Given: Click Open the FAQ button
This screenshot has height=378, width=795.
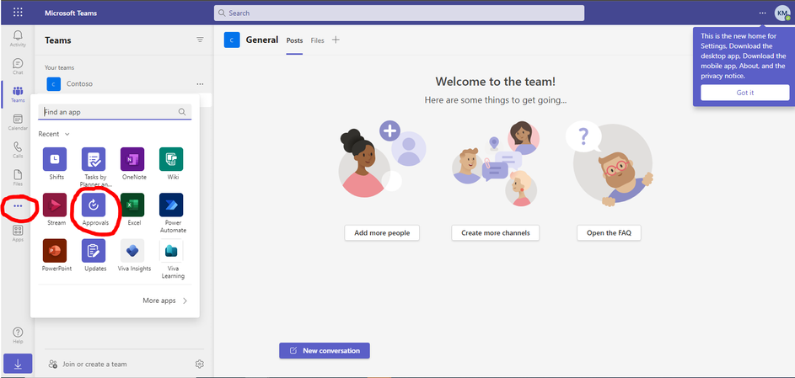Looking at the screenshot, I should [x=609, y=232].
